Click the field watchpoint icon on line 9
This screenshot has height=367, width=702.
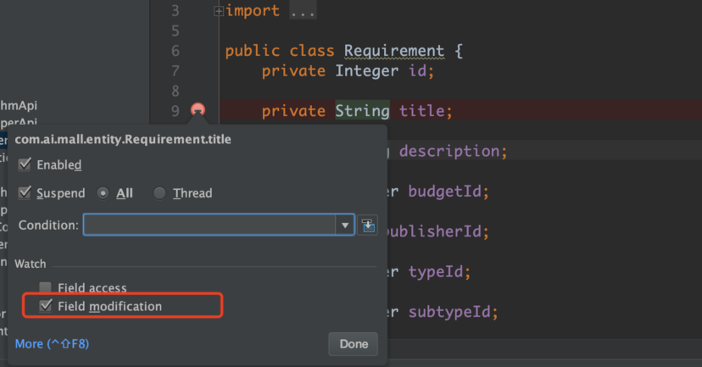(x=198, y=110)
